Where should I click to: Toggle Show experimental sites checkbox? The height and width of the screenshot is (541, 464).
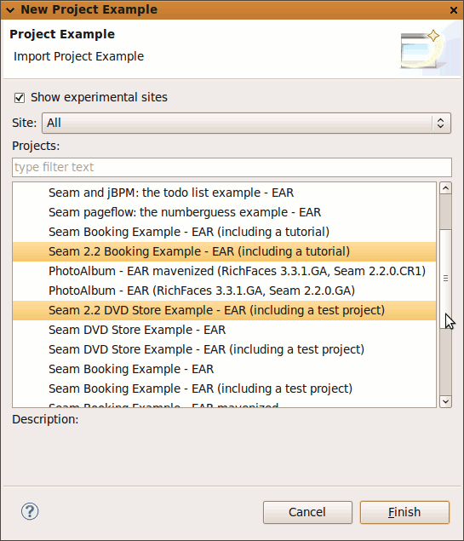coord(20,98)
